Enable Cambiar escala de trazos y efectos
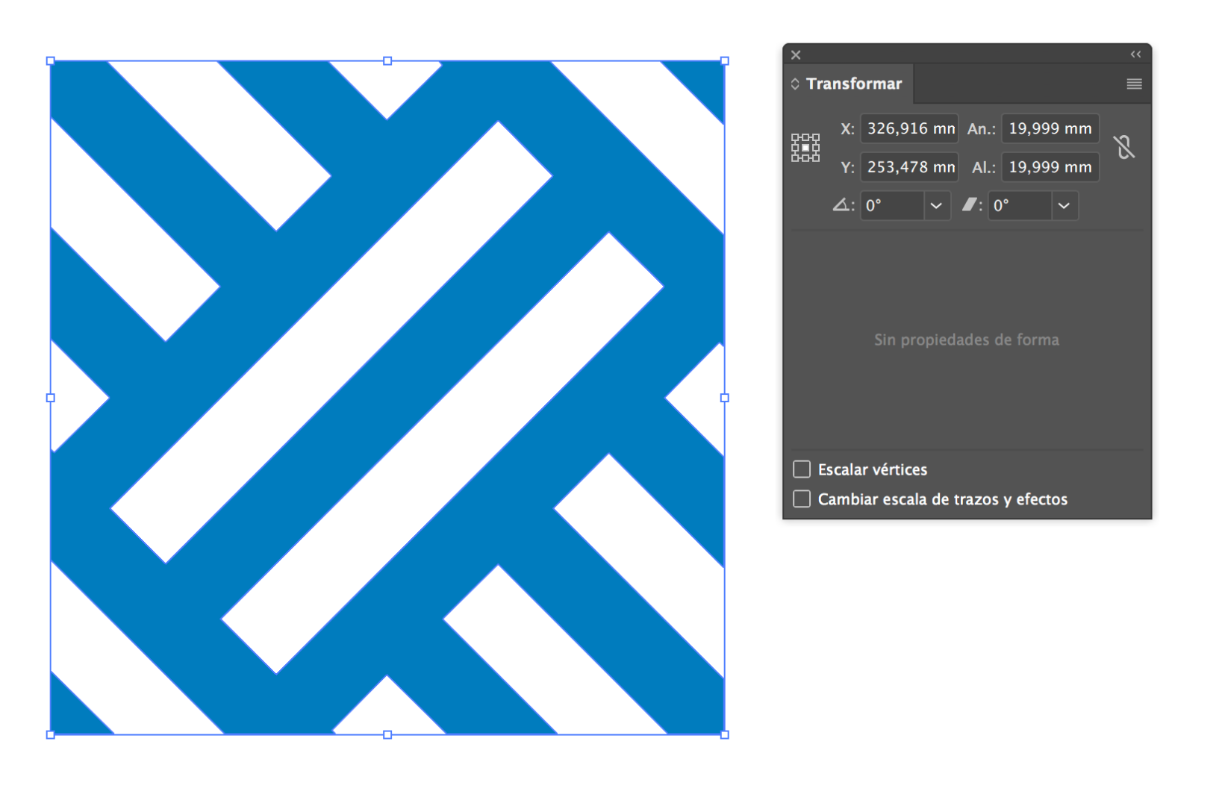This screenshot has width=1225, height=806. click(802, 499)
